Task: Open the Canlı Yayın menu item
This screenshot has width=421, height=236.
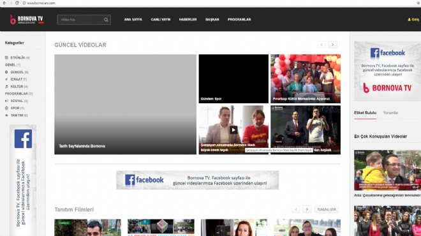Action: 161,19
